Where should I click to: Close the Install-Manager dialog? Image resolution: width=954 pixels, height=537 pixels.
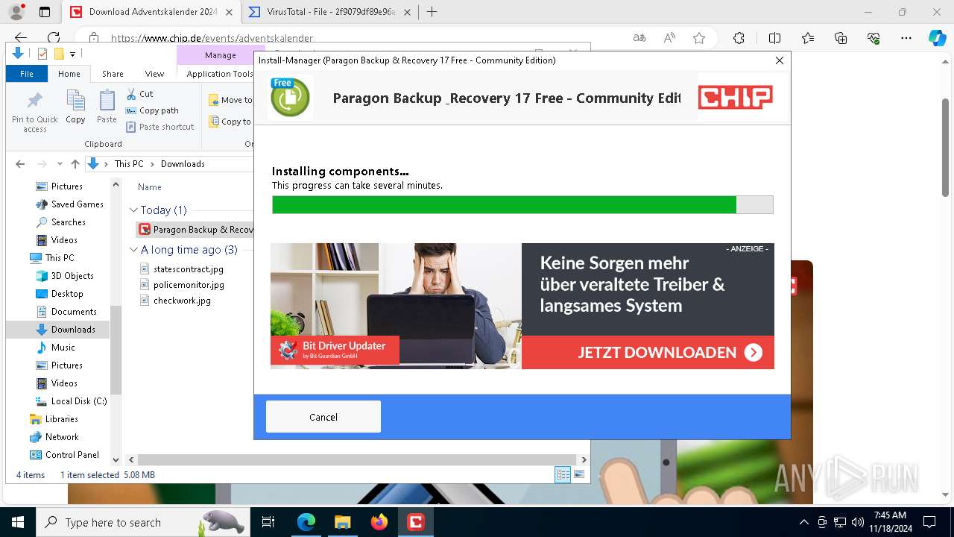click(x=780, y=60)
